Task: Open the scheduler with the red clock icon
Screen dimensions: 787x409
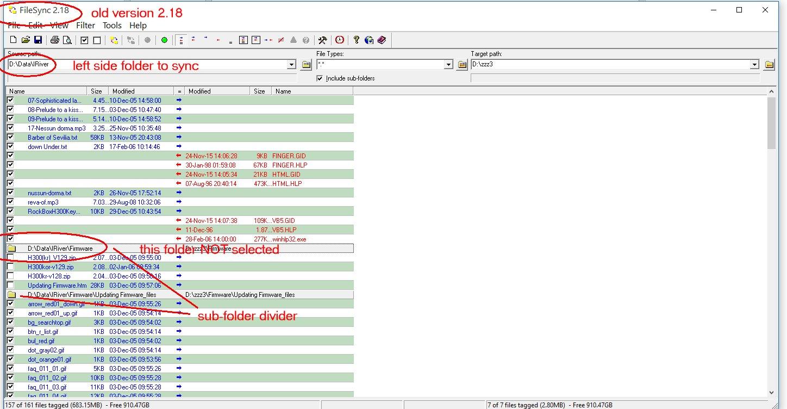Action: [339, 40]
